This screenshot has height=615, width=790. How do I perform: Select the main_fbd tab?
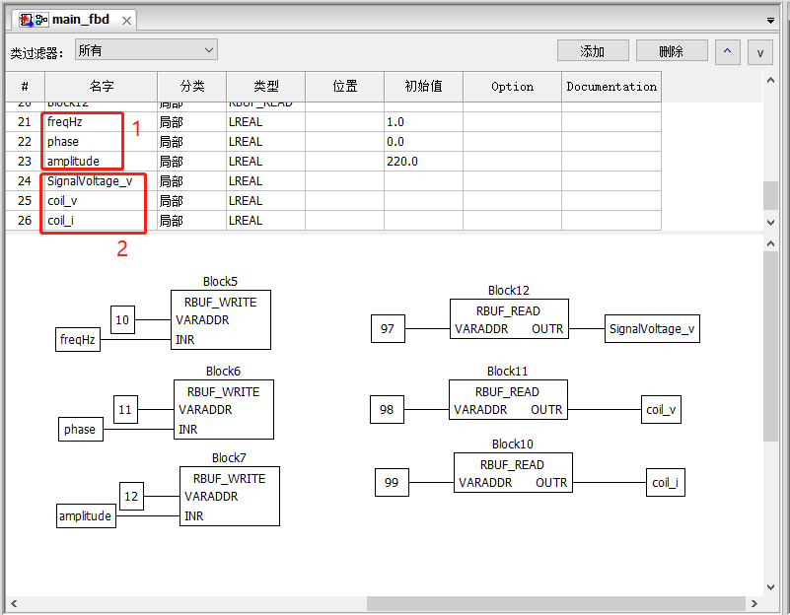[74, 20]
